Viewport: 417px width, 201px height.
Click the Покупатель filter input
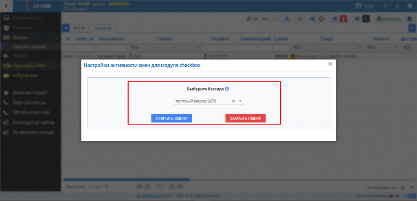coord(112,48)
